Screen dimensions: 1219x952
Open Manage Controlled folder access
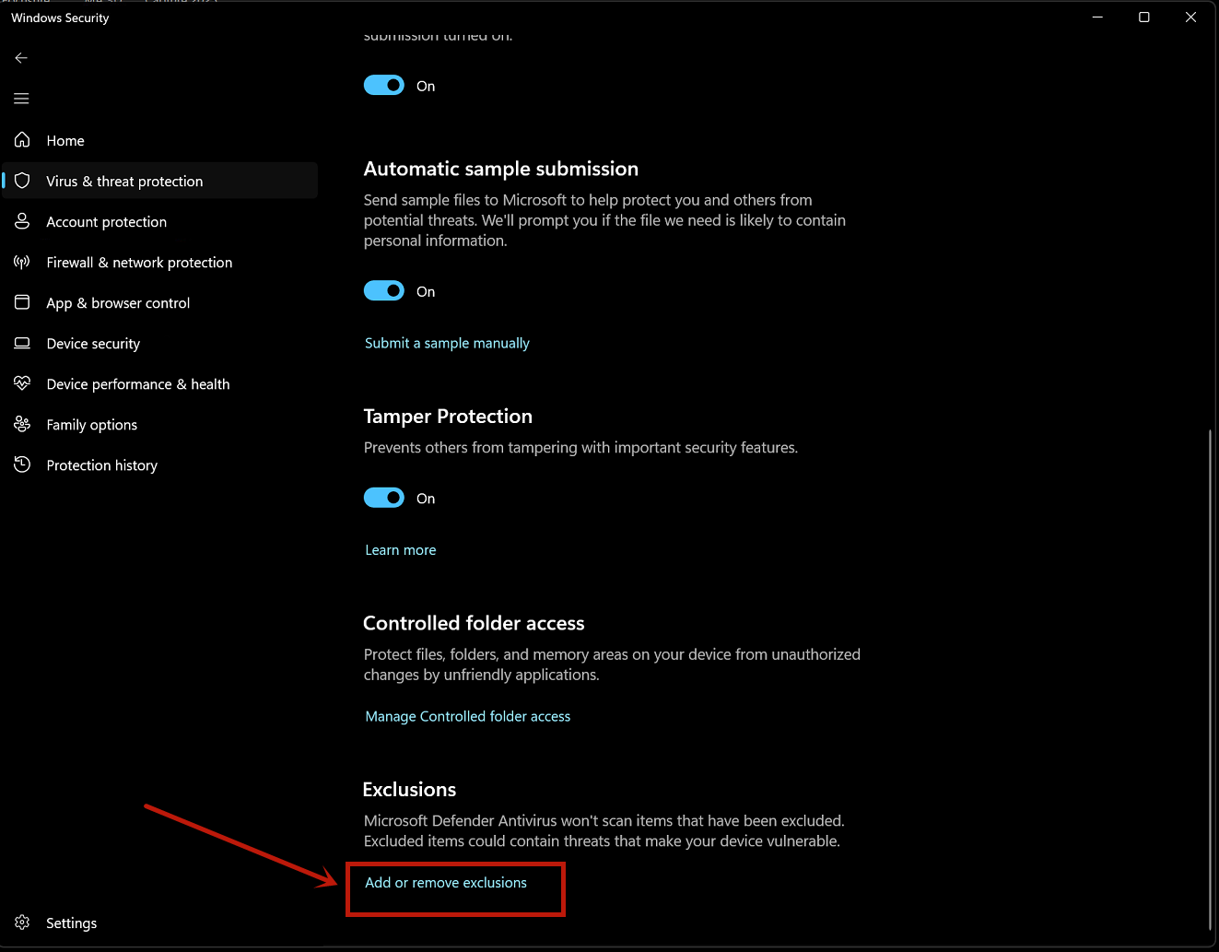467,716
